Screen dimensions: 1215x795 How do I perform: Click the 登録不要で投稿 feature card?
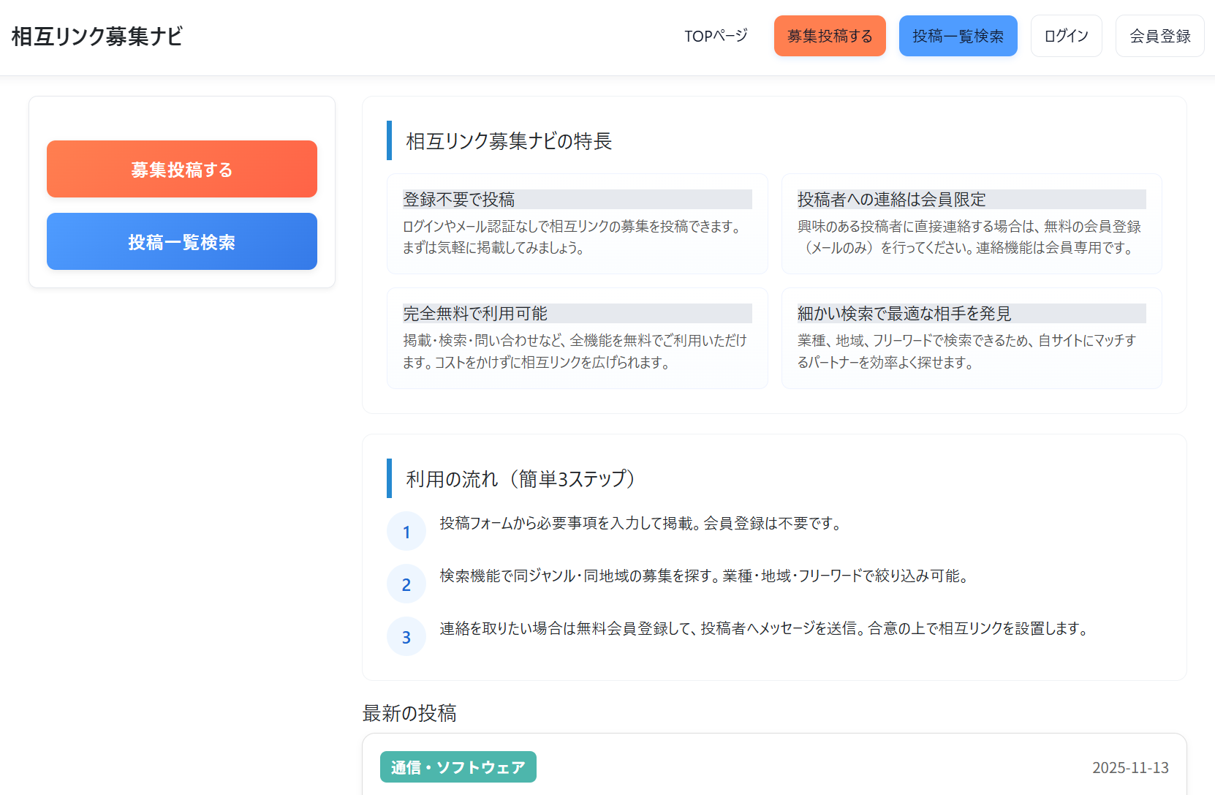tap(577, 224)
